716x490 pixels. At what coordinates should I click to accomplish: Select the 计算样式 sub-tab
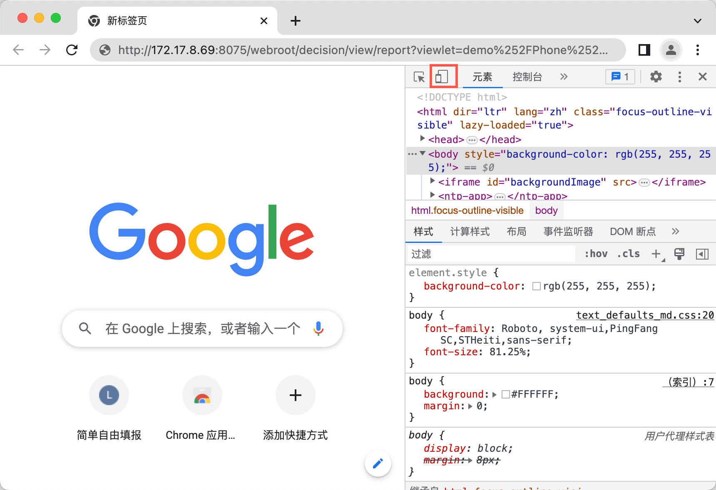coord(470,231)
